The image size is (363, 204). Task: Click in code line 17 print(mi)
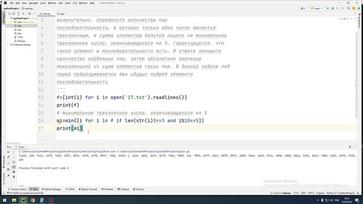pyautogui.click(x=69, y=129)
